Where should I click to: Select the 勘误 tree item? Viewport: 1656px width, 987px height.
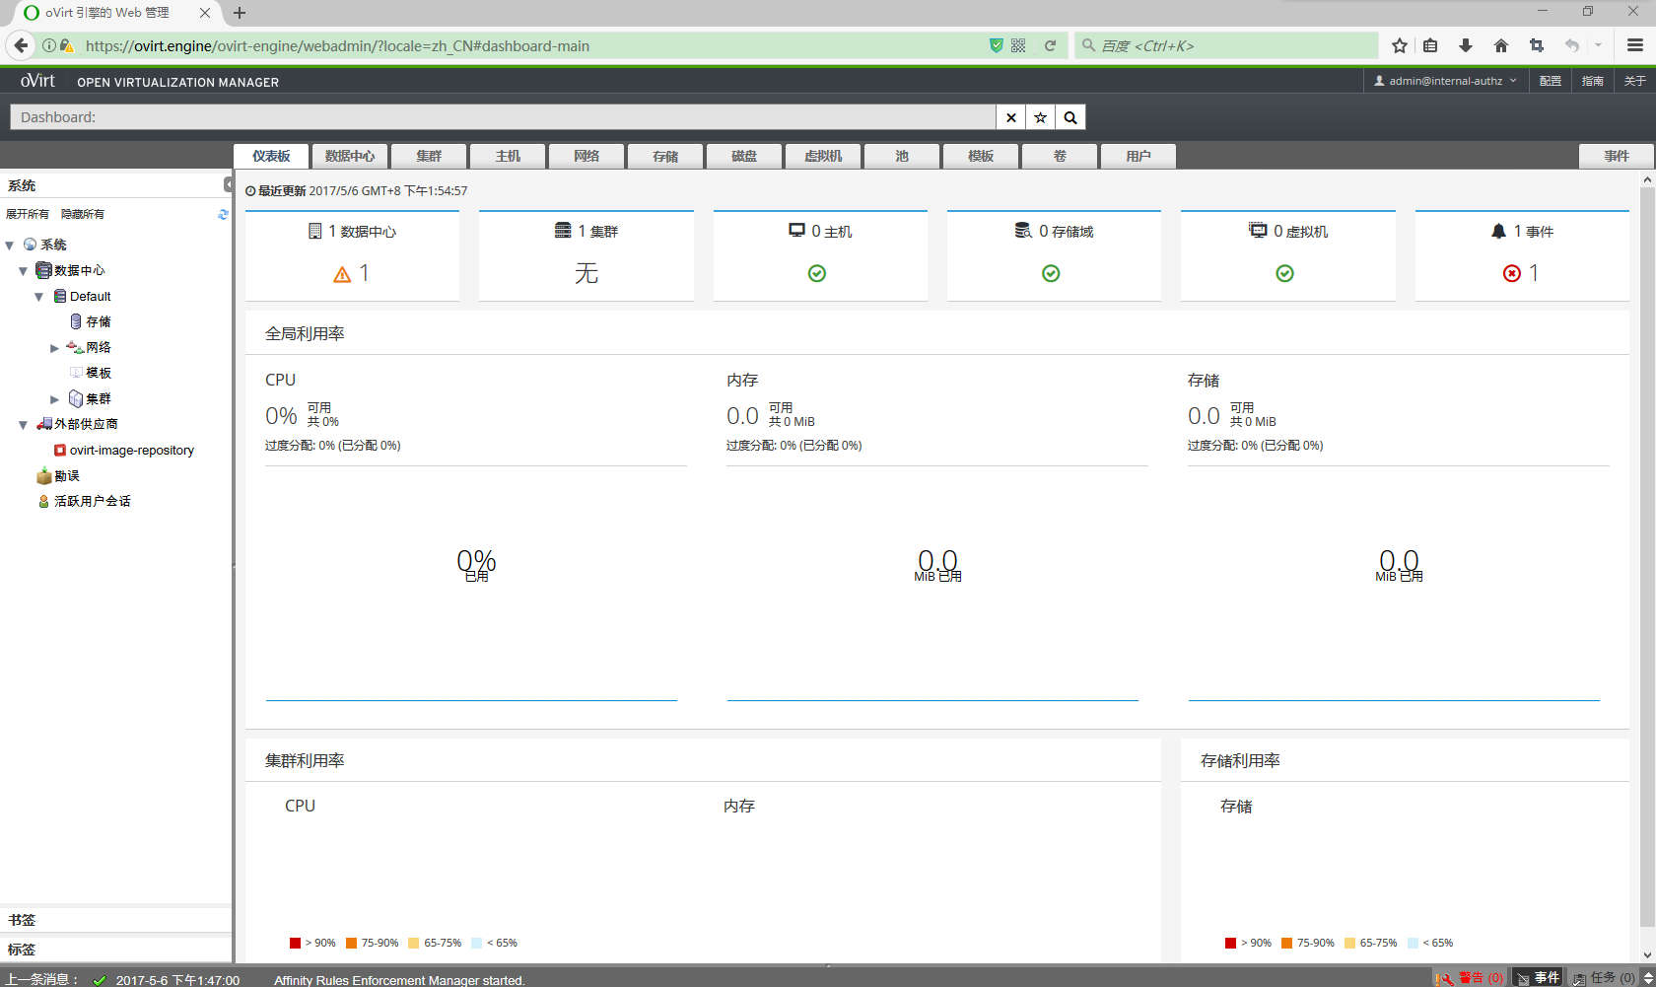67,476
